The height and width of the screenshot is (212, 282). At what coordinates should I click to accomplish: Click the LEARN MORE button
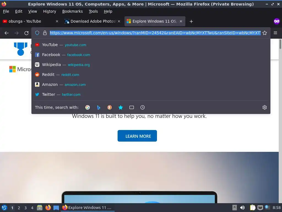[x=137, y=136]
